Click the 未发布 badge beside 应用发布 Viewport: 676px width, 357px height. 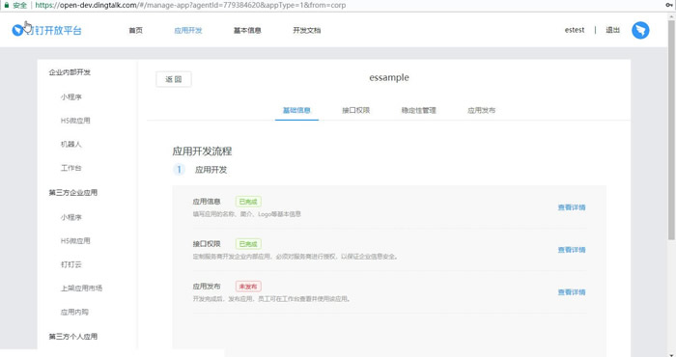point(248,287)
